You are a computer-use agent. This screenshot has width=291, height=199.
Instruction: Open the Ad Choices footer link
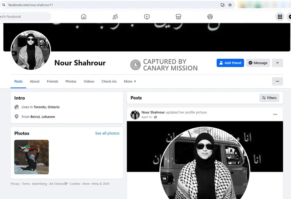point(58,184)
